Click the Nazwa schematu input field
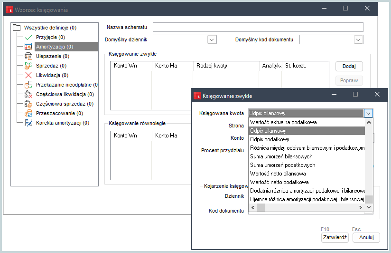Screen dimensions: 391x253 [x=258, y=27]
